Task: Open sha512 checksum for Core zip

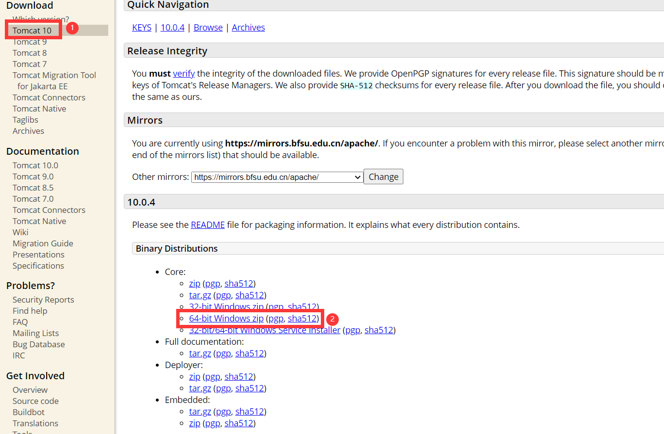Action: click(239, 284)
